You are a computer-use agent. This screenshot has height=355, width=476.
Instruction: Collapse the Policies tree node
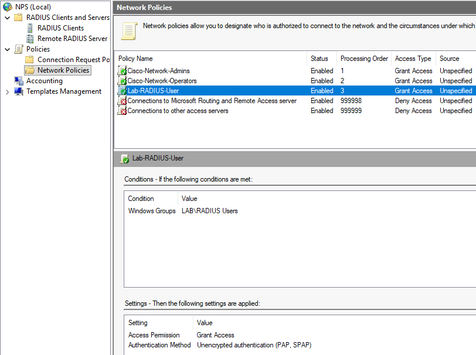click(x=8, y=49)
